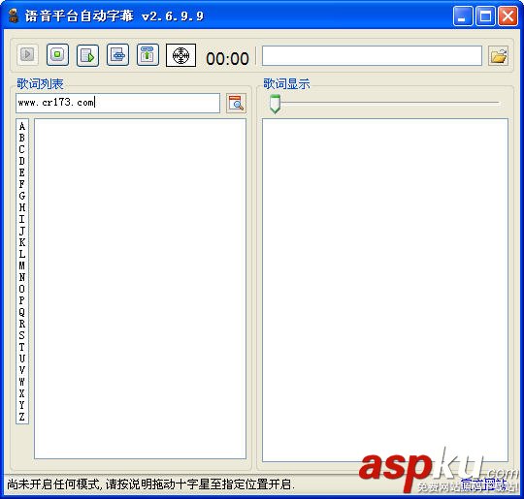The height and width of the screenshot is (499, 524).
Task: Select letter N in the alphabet index
Action: point(22,277)
